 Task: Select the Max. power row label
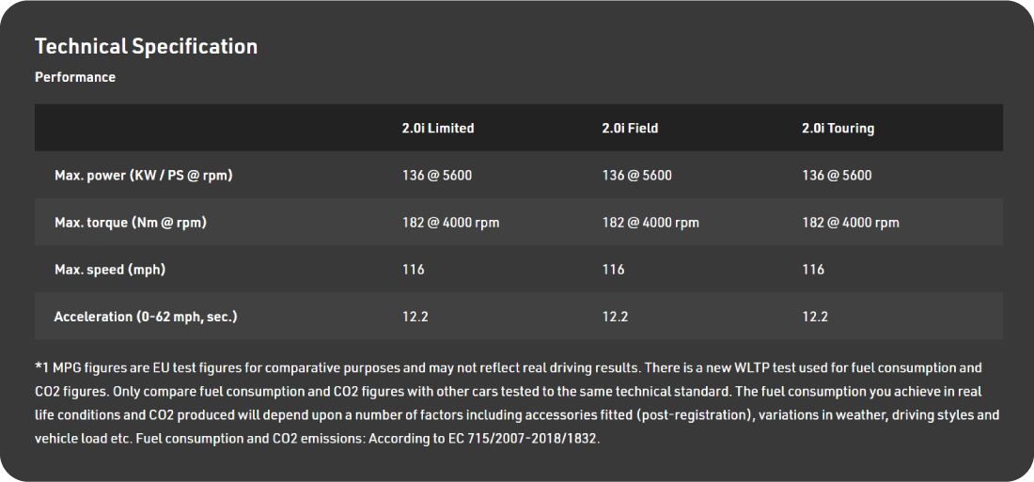tap(143, 176)
